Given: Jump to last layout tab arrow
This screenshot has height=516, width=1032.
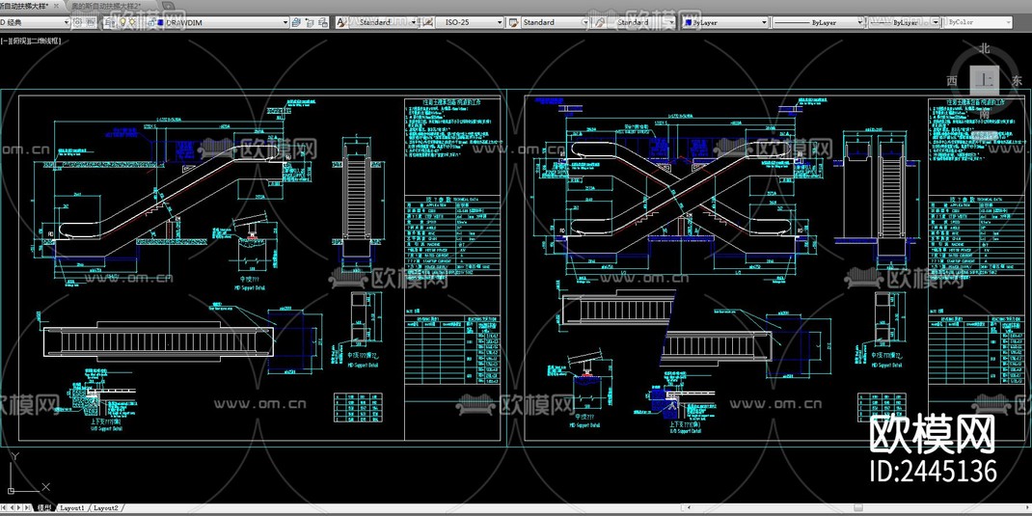Looking at the screenshot, I should click(x=27, y=508).
